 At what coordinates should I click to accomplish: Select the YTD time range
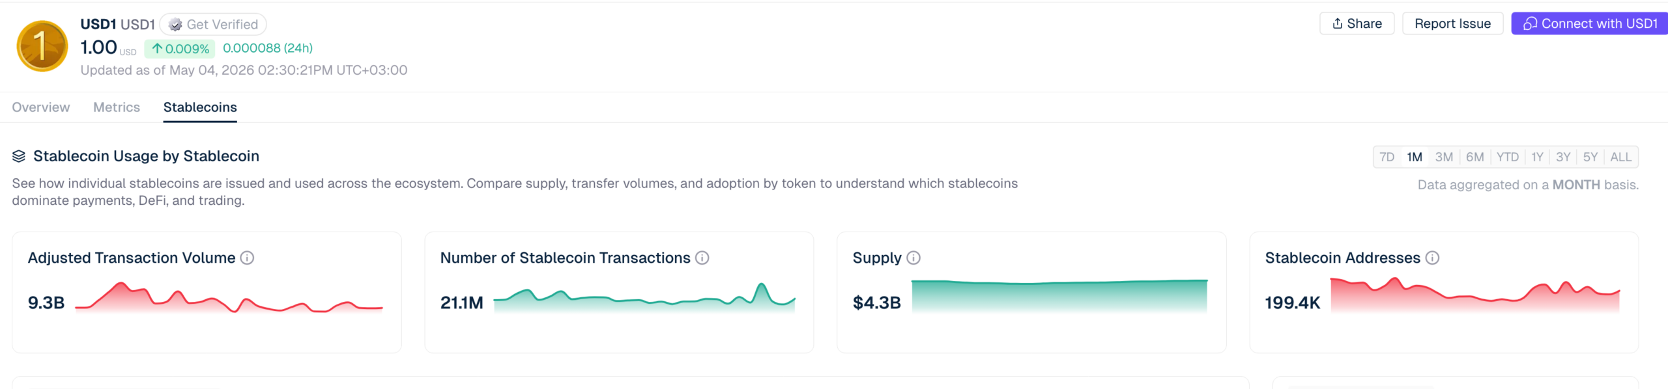click(1508, 157)
